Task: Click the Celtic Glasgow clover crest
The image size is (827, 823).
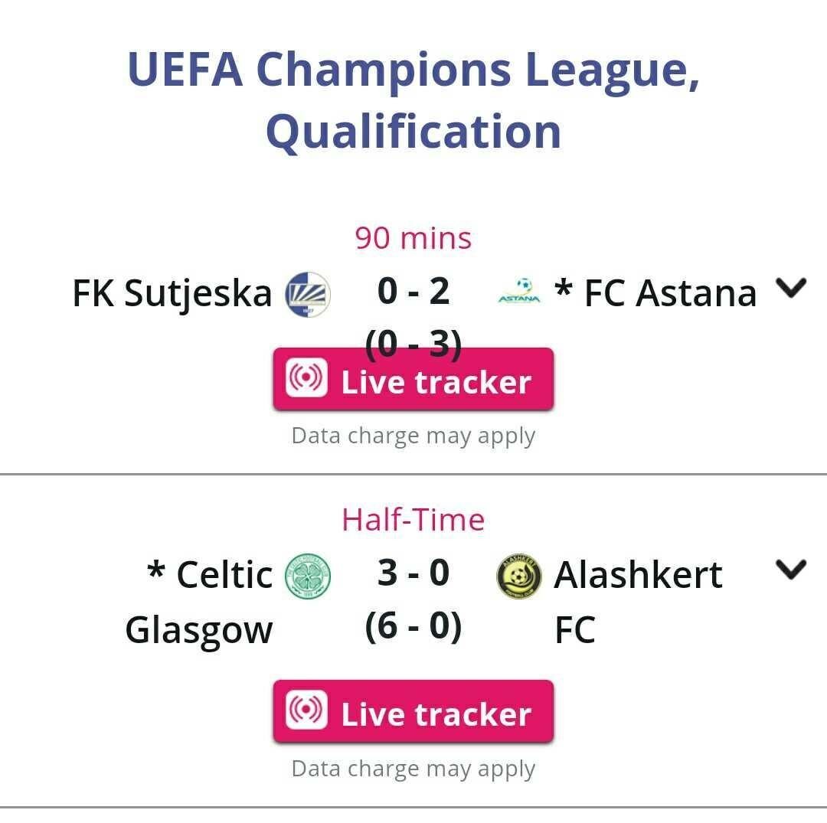Action: coord(309,576)
